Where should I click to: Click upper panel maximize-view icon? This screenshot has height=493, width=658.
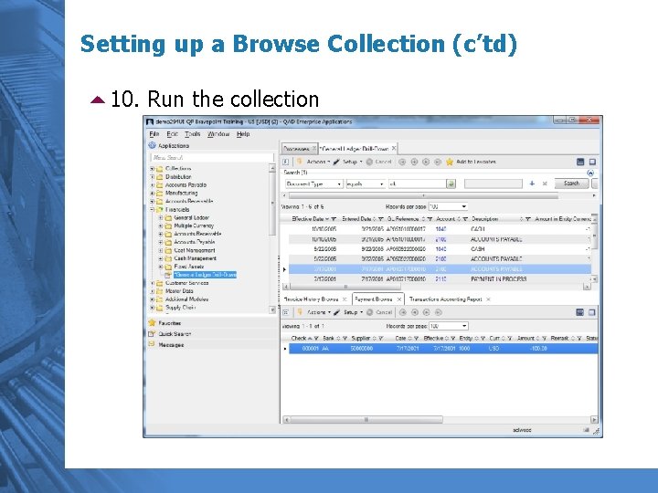coord(592,162)
